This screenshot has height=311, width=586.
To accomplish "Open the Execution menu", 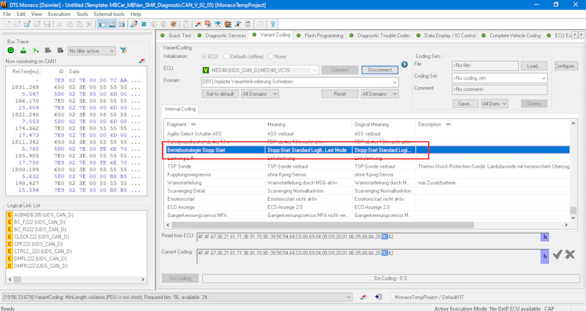I will click(59, 14).
